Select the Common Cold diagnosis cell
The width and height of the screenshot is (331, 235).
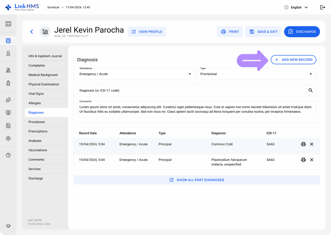click(222, 144)
